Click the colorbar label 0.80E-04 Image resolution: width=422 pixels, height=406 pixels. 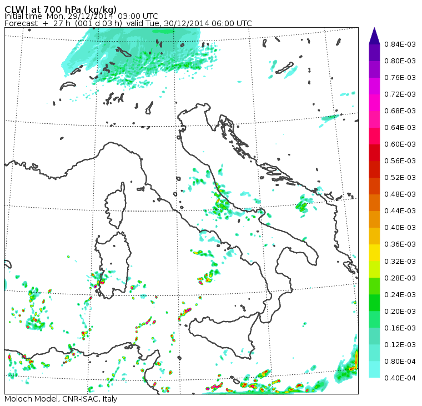(x=400, y=362)
